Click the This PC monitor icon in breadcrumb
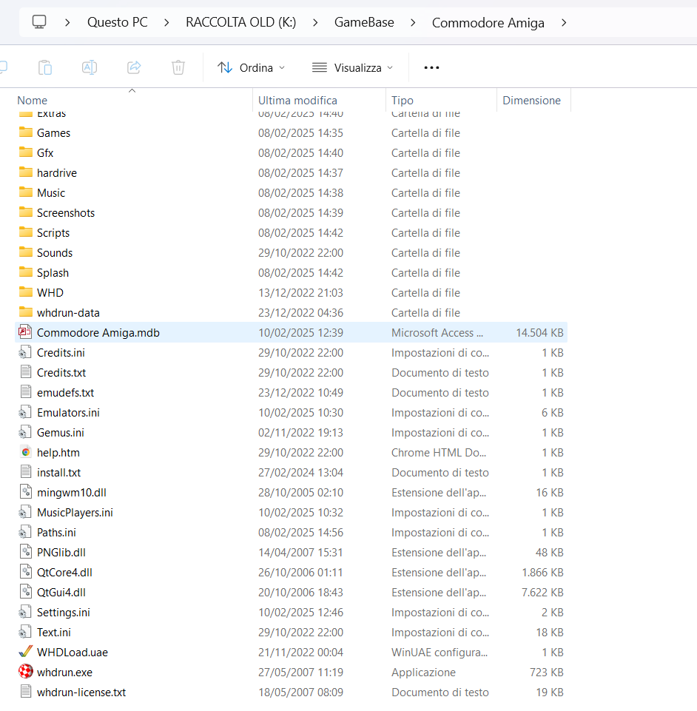 39,21
